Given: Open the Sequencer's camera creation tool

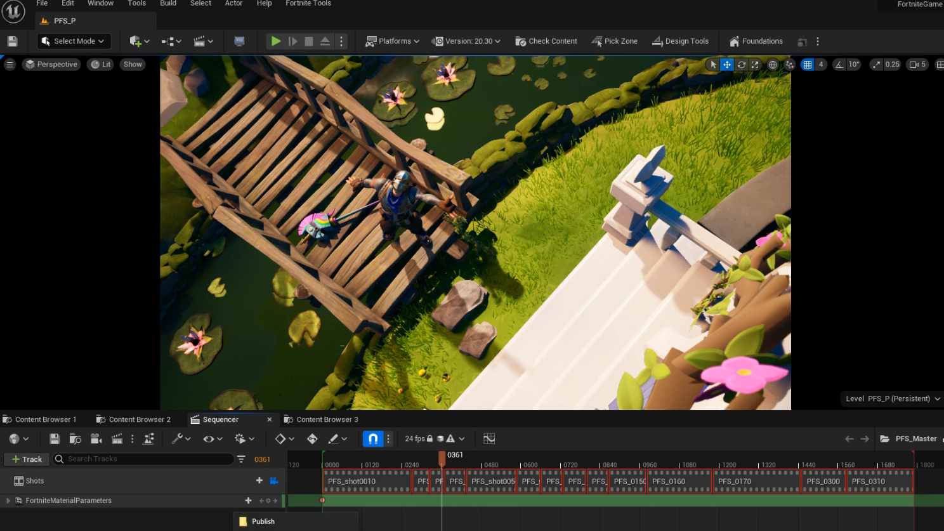Looking at the screenshot, I should (x=95, y=438).
